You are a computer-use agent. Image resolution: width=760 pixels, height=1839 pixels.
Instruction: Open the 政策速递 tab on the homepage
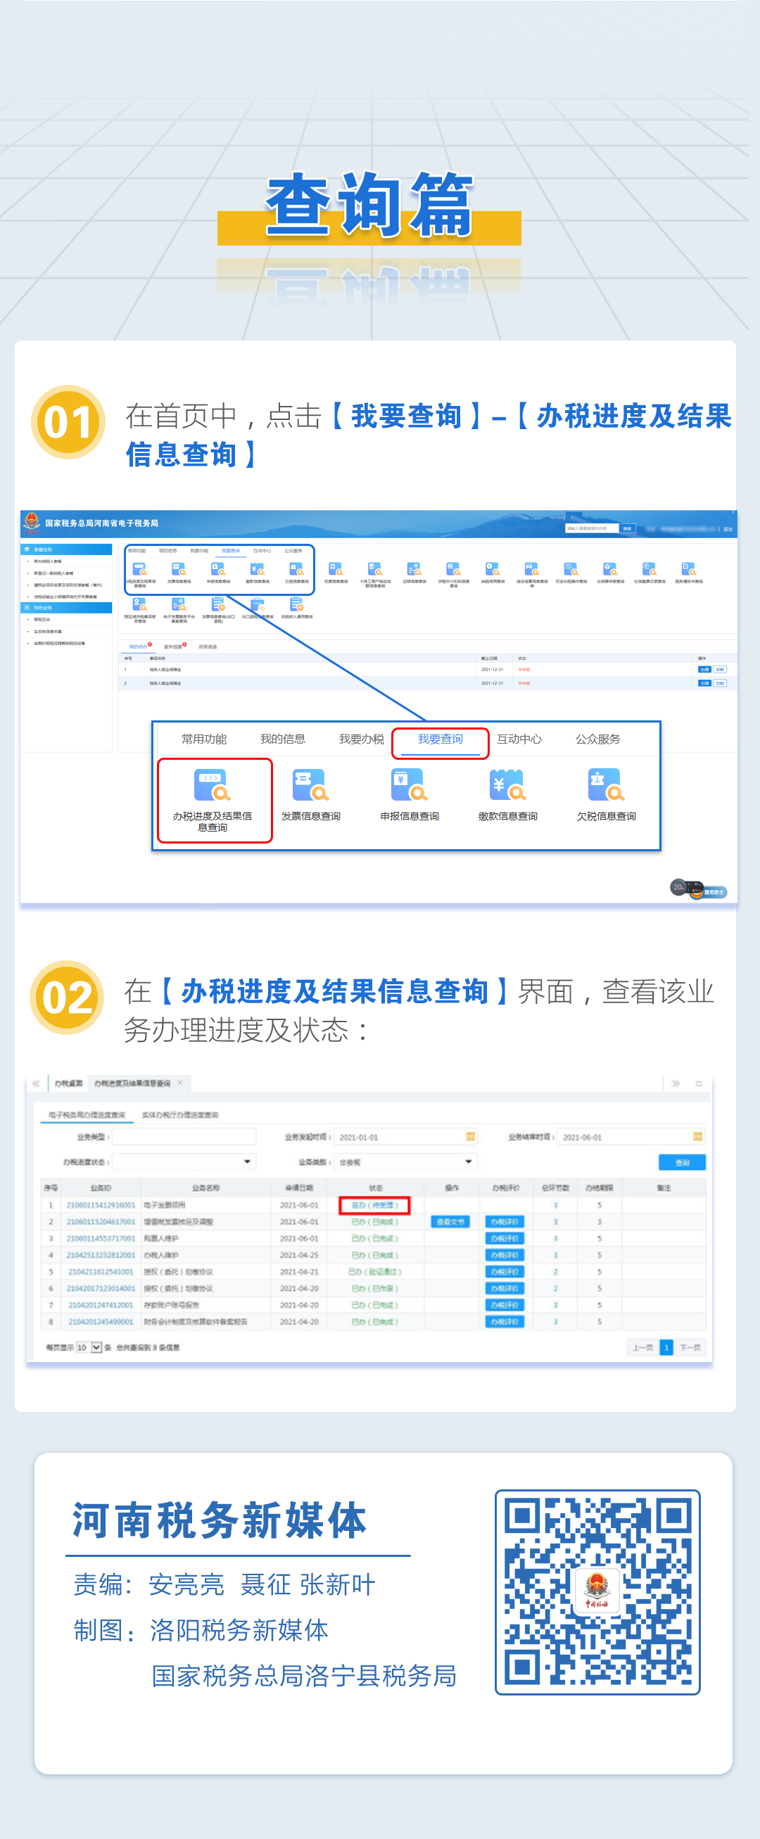coord(208,647)
